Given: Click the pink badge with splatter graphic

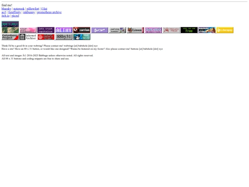Looking at the screenshot, I should (28, 30).
